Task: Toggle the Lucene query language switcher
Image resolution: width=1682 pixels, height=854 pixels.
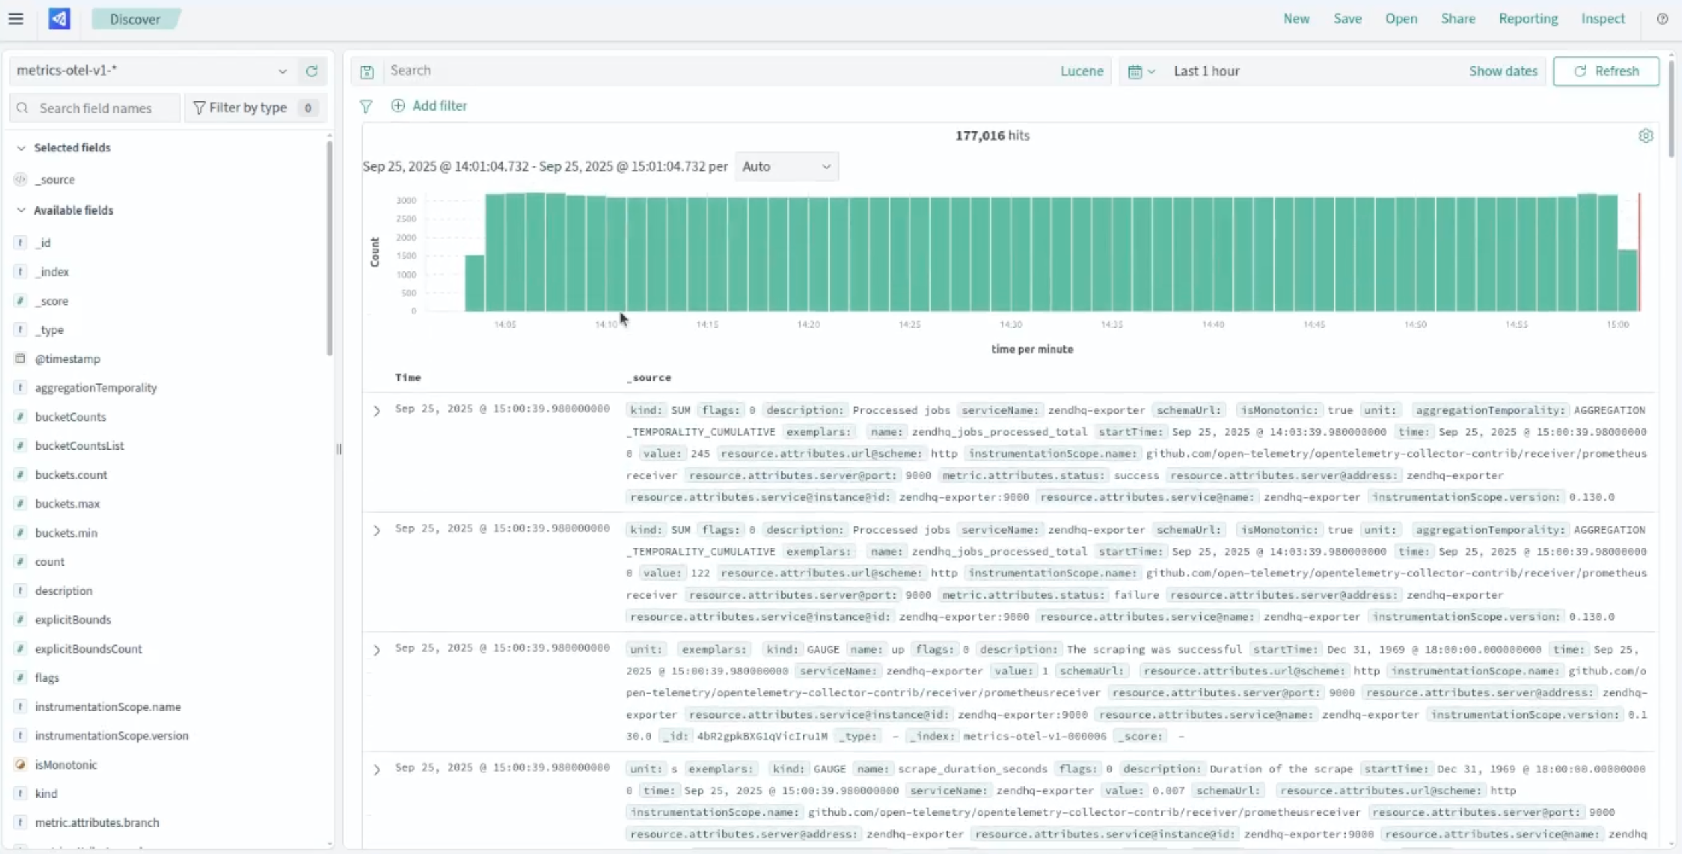Action: point(1081,71)
